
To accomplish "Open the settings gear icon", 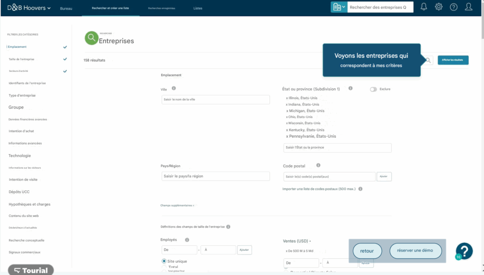I will tap(439, 7).
